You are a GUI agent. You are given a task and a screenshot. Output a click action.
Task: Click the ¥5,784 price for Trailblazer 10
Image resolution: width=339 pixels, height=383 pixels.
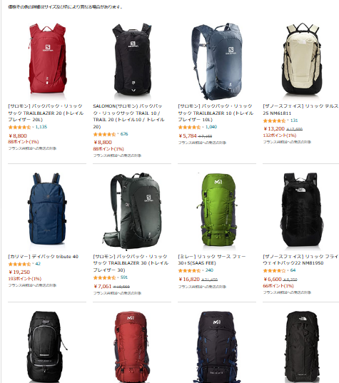click(188, 136)
